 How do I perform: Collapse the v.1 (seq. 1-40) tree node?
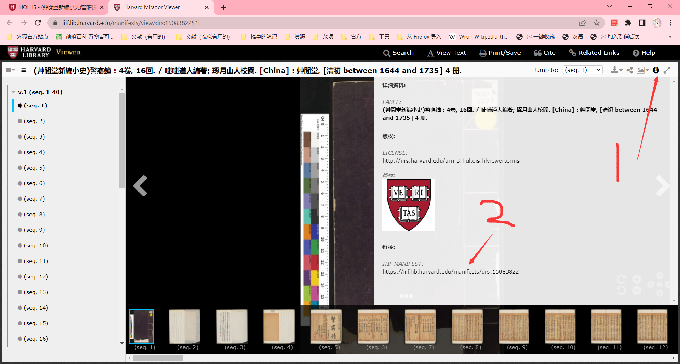13,92
